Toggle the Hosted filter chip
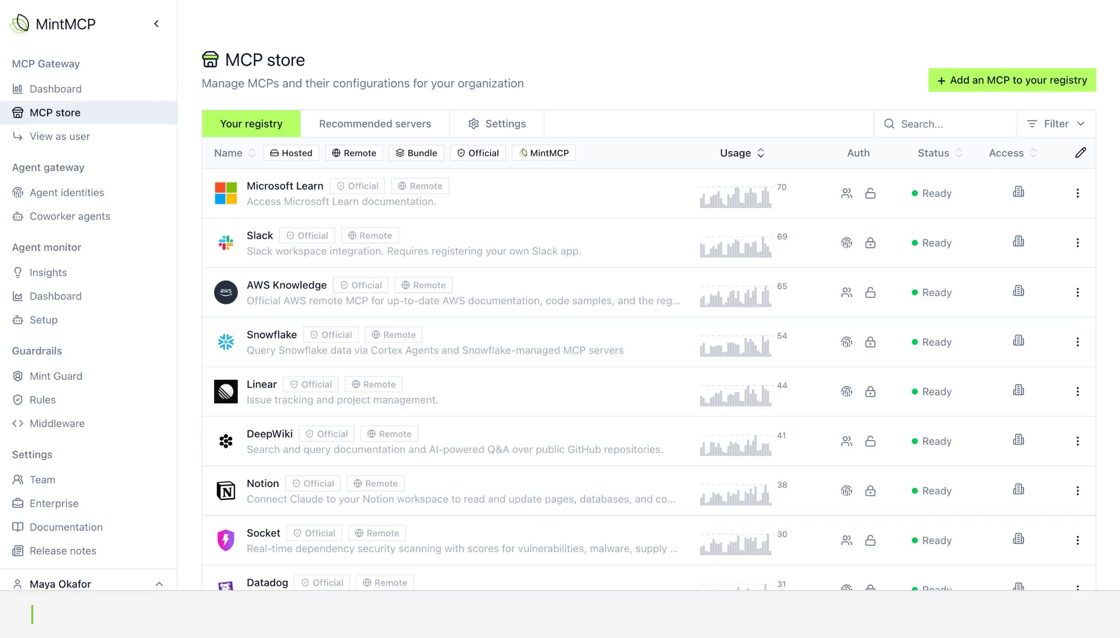The height and width of the screenshot is (638, 1120). [291, 153]
